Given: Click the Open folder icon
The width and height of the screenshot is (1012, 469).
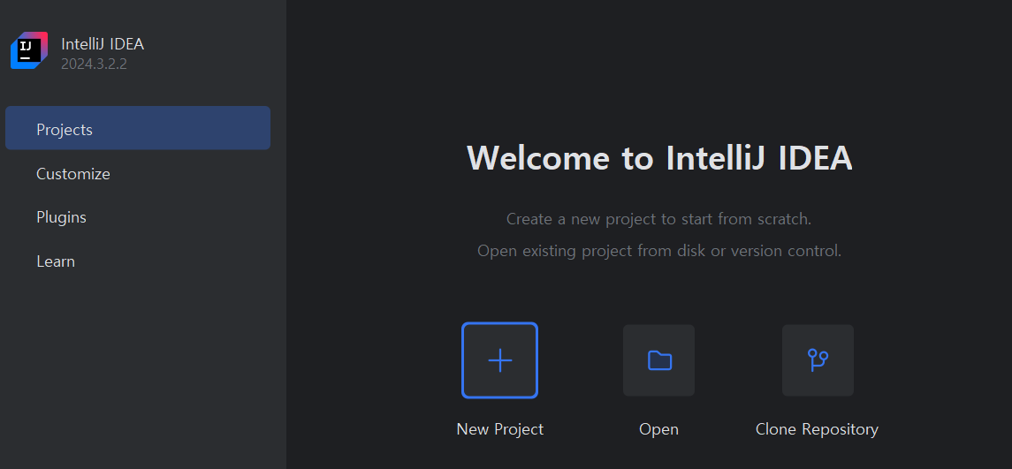Looking at the screenshot, I should coord(659,360).
